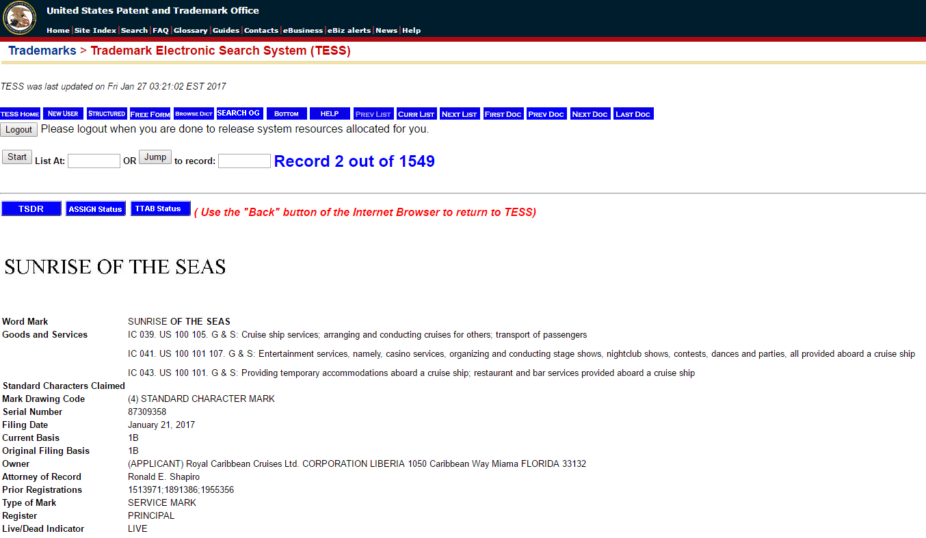The image size is (926, 538).
Task: Open Help in header navigation
Action: [411, 30]
